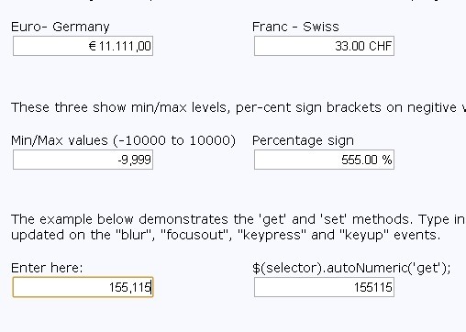466x332 pixels.
Task: Click the 'Min/Max values (-10000 to 10000)' label
Action: tap(123, 140)
